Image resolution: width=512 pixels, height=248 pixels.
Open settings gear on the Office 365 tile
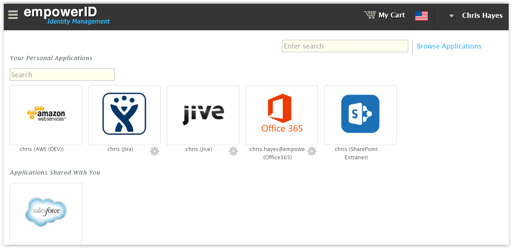coord(312,151)
